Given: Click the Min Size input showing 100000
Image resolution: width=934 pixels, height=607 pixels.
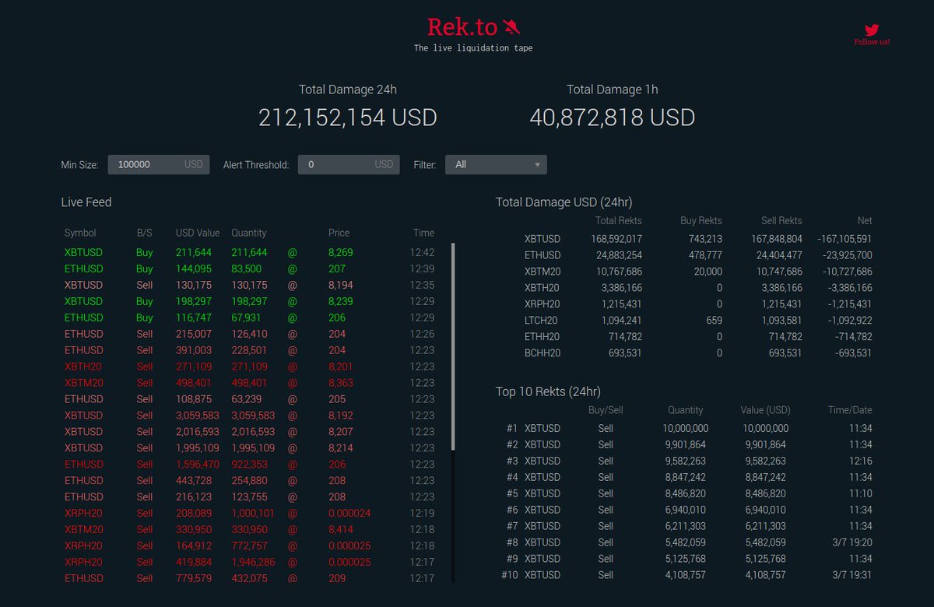Looking at the screenshot, I should [x=159, y=164].
